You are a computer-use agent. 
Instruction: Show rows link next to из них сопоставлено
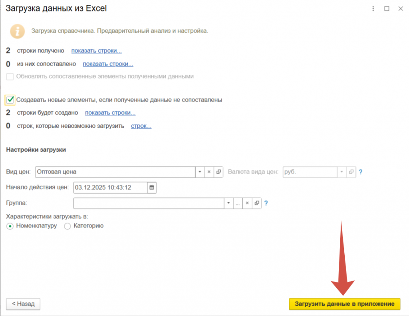click(108, 64)
